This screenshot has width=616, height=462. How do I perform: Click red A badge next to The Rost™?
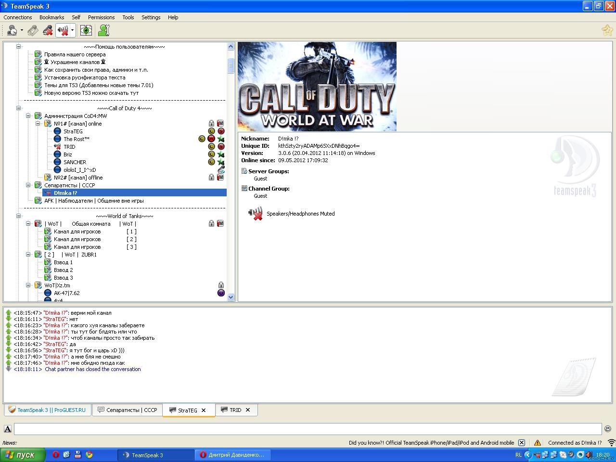tap(211, 139)
